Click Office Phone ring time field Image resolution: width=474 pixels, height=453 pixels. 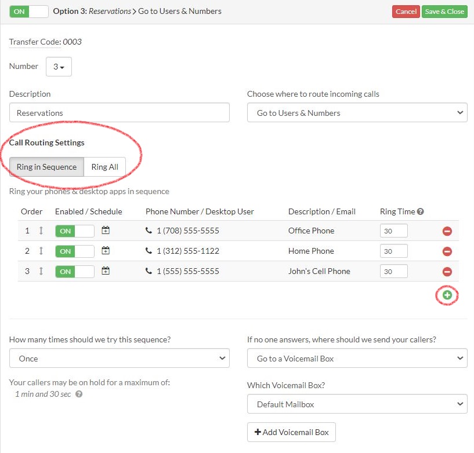[x=393, y=231]
